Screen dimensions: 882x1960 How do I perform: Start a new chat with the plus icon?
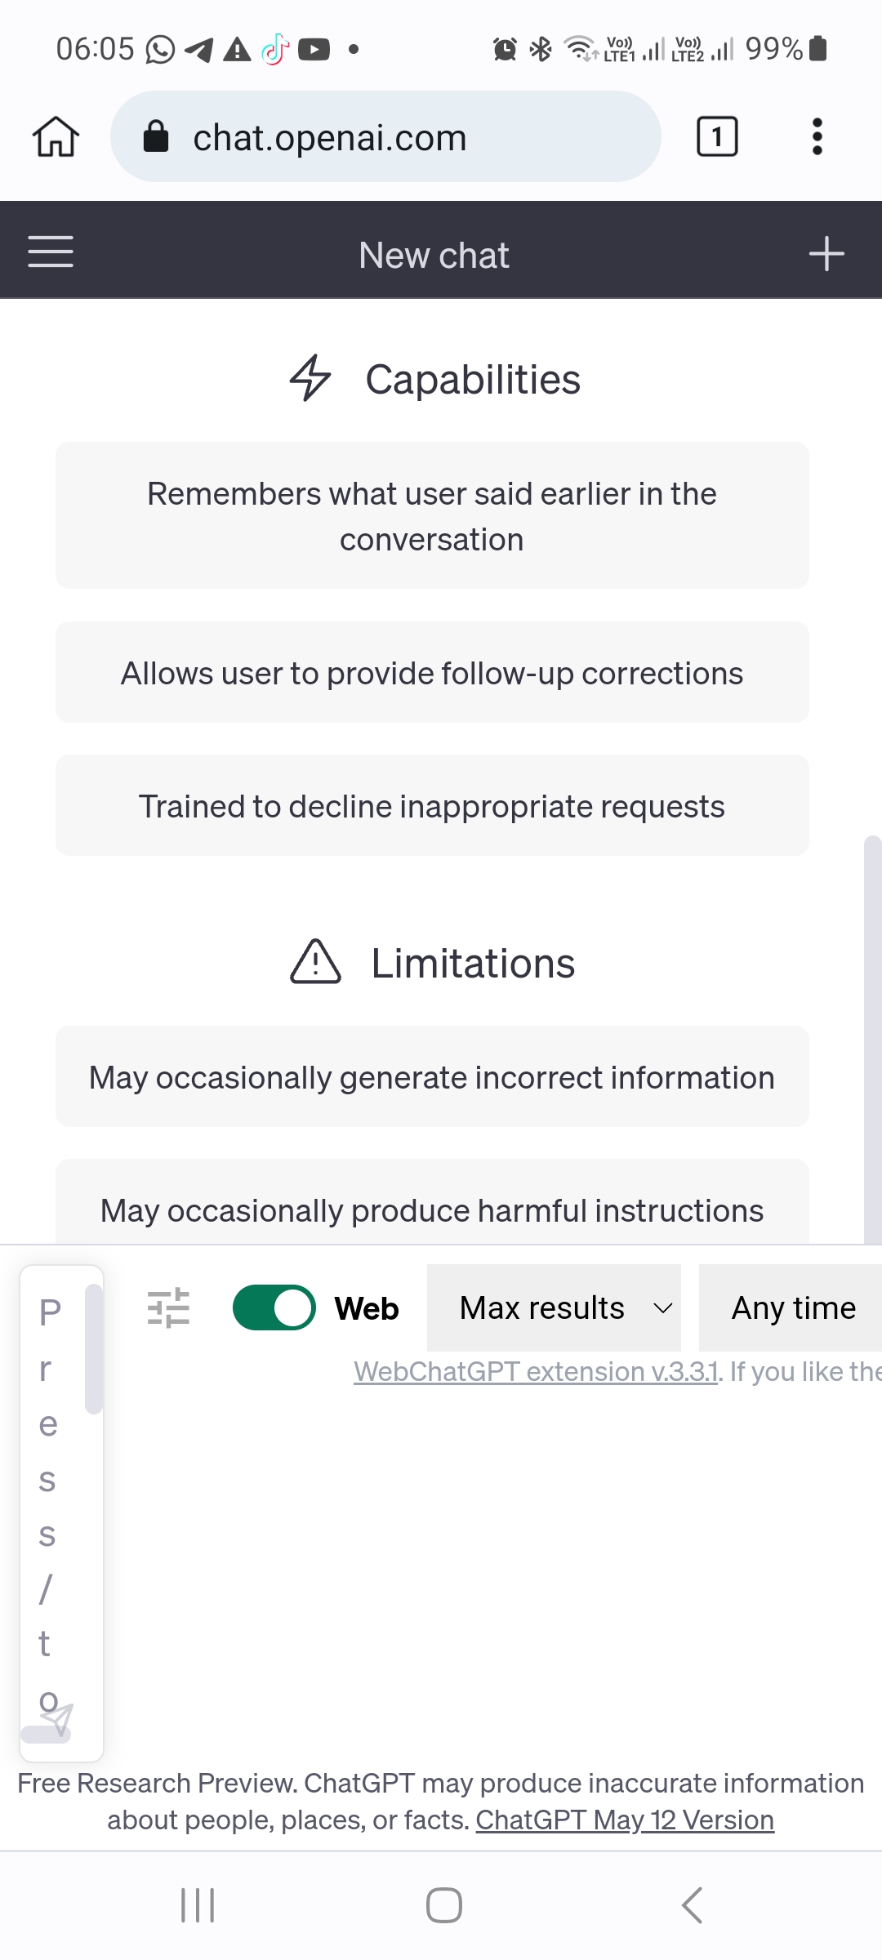[828, 252]
